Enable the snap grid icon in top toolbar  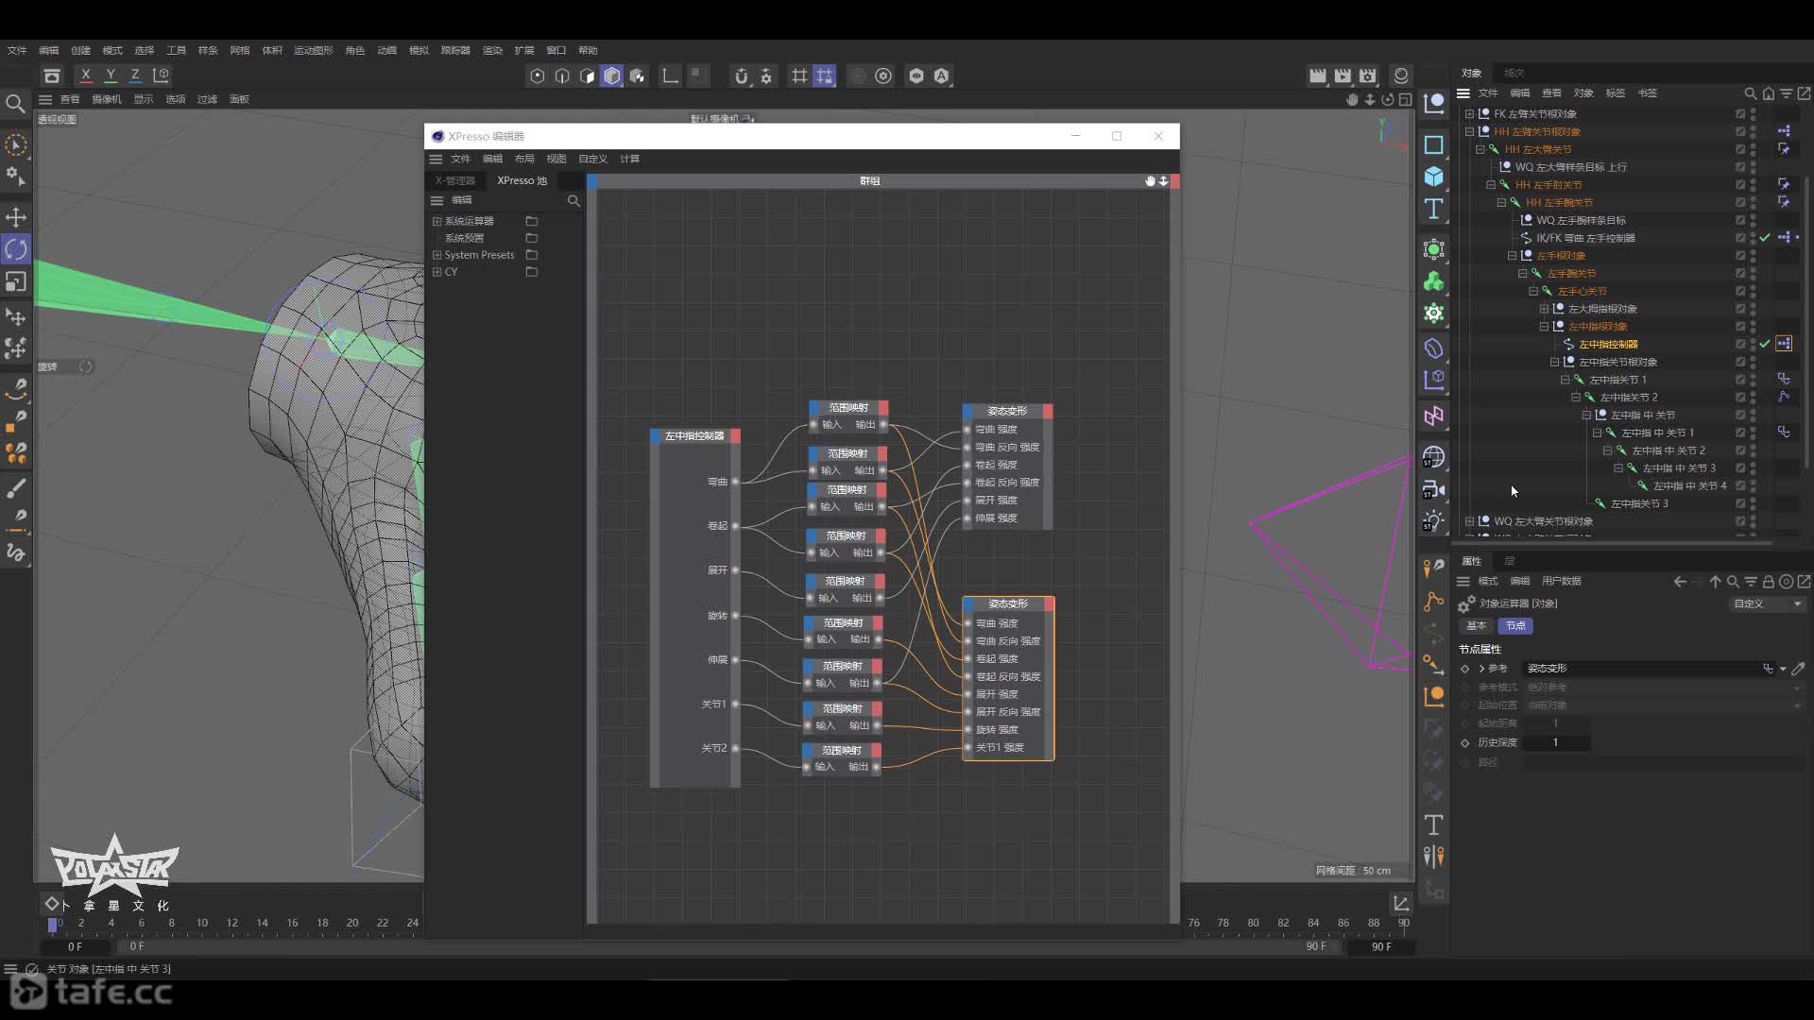tap(799, 76)
